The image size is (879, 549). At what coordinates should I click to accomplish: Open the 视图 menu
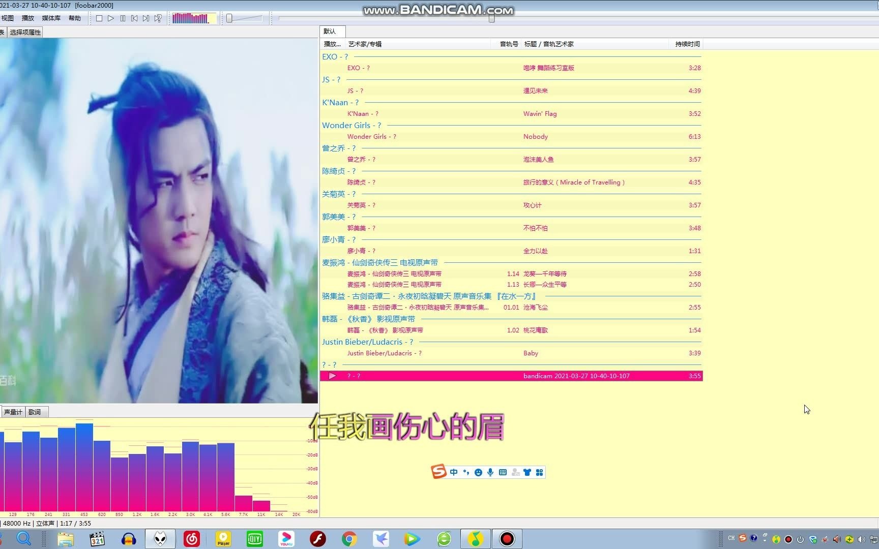(8, 18)
